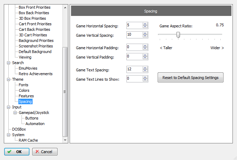Collapse the Theme tree node
The height and width of the screenshot is (160, 237).
[x=9, y=79]
